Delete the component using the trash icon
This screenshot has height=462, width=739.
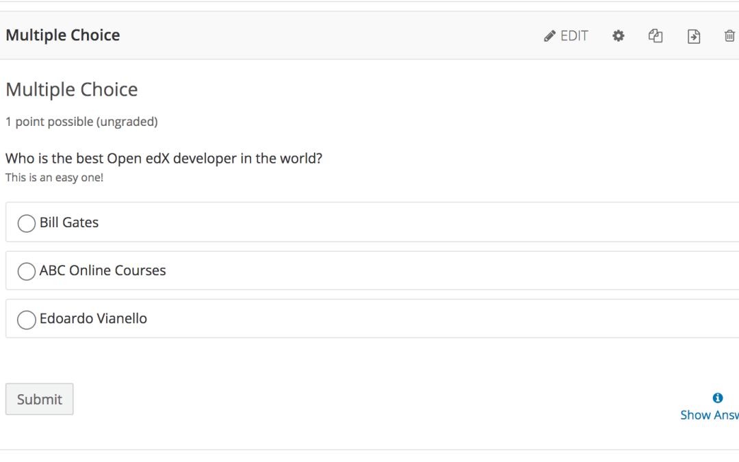click(x=729, y=36)
